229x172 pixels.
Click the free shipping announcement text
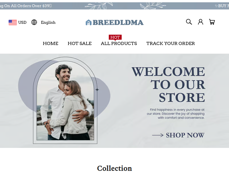pos(26,6)
